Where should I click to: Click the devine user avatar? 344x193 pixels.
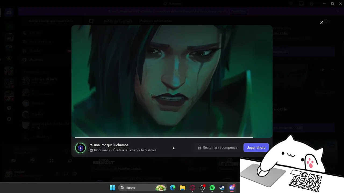click(x=9, y=174)
